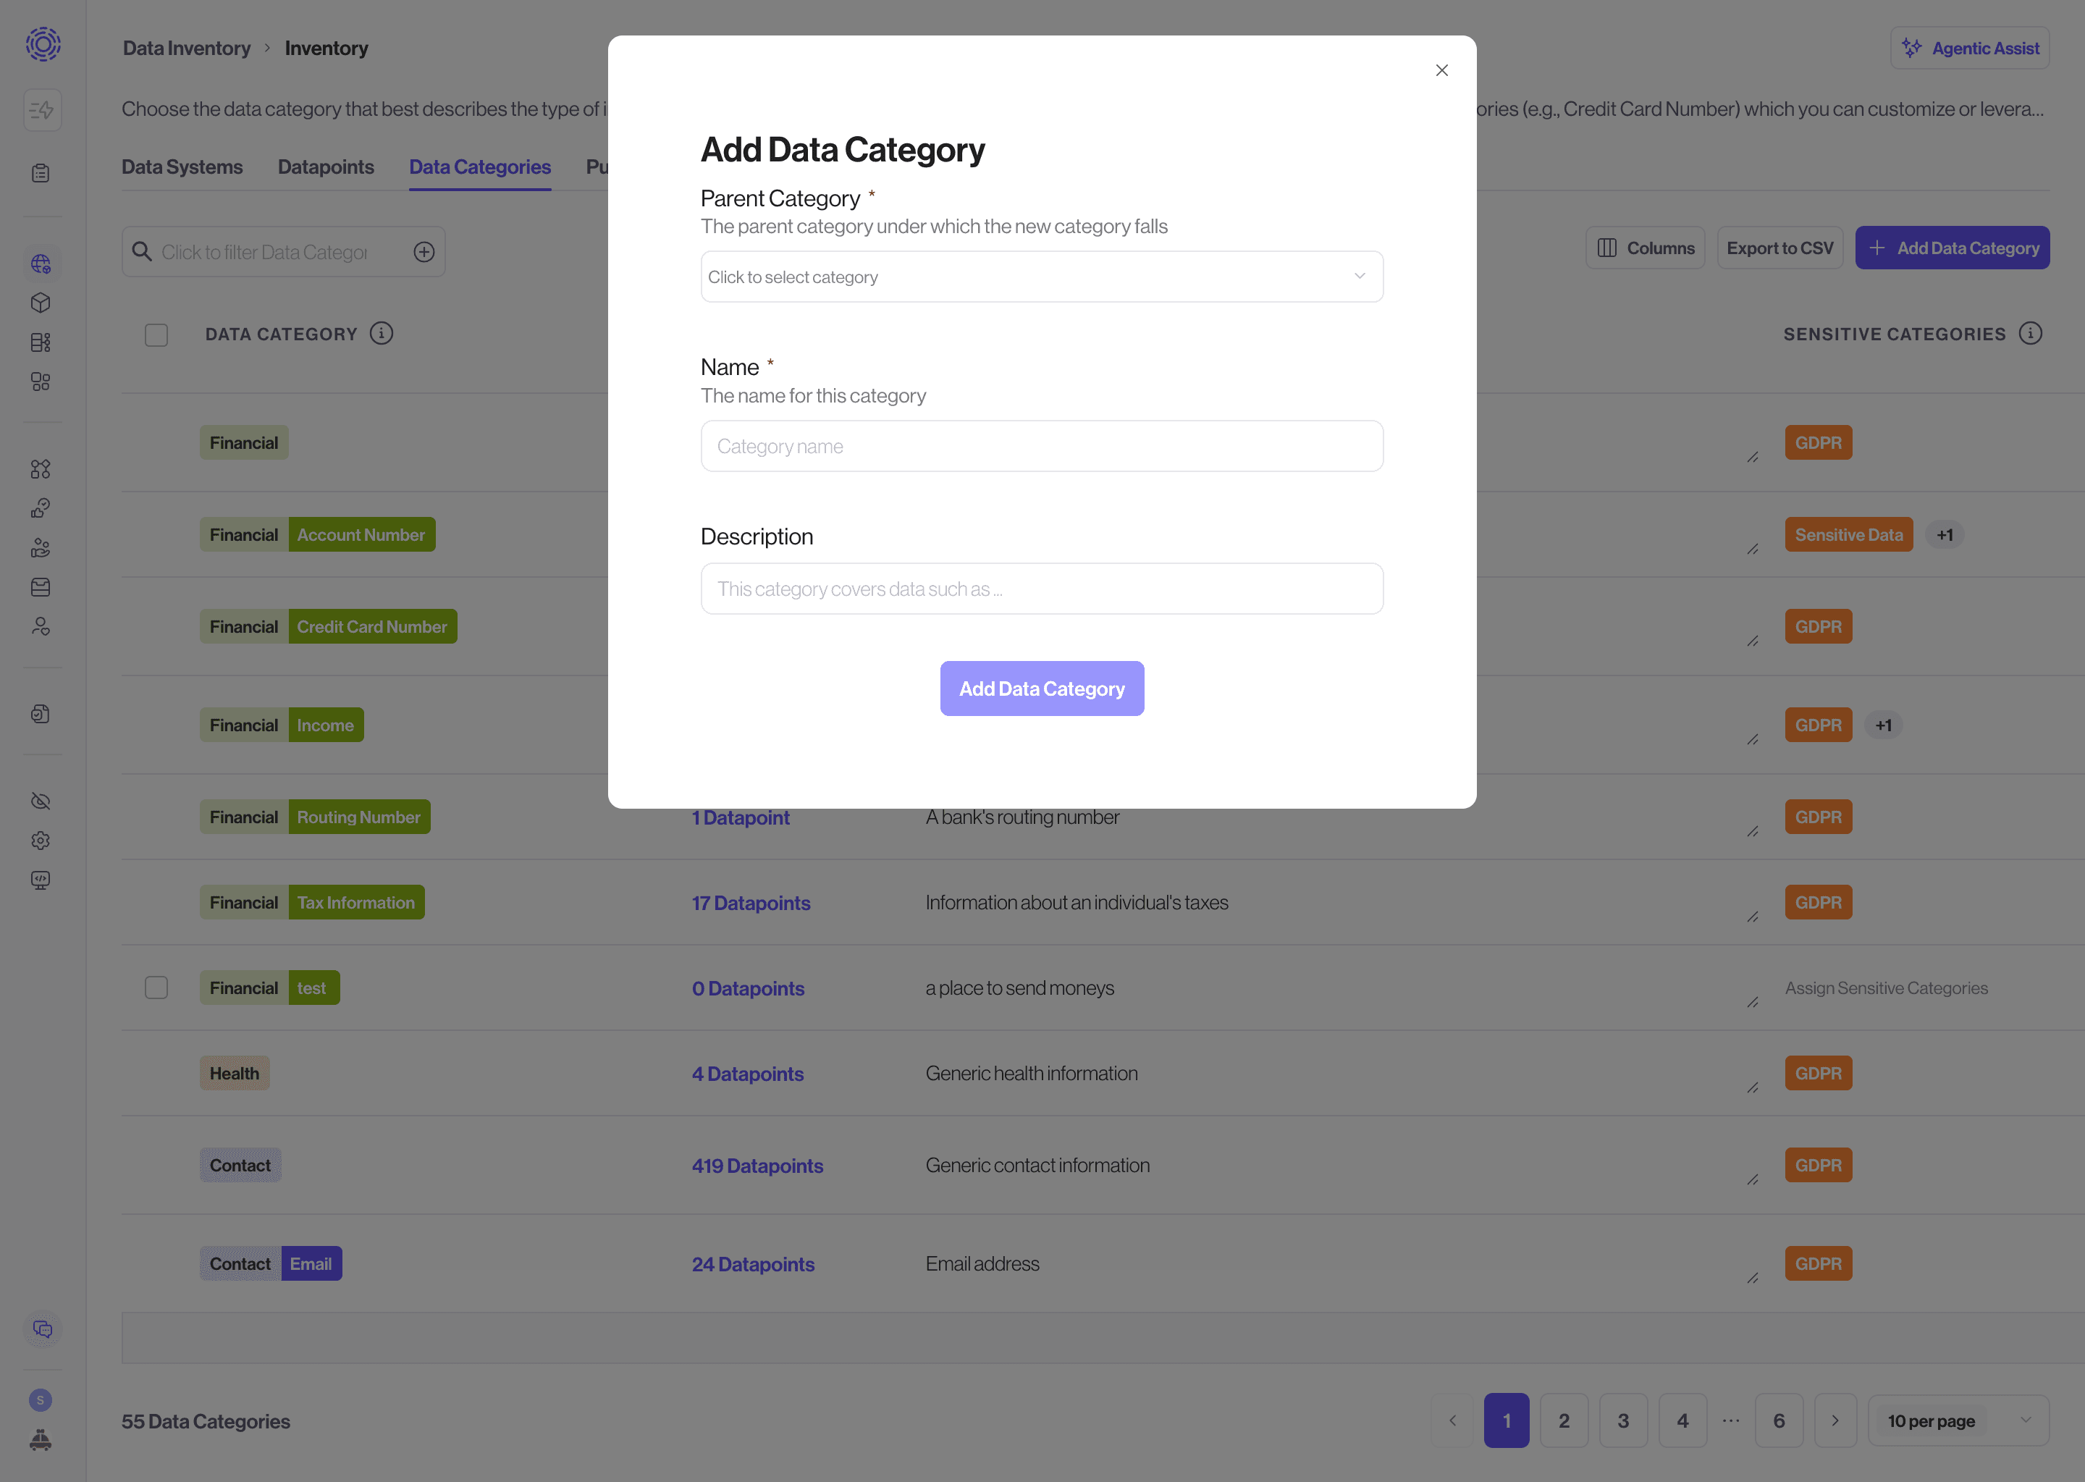Open the Parent Category dropdown
The image size is (2085, 1482).
point(1042,277)
